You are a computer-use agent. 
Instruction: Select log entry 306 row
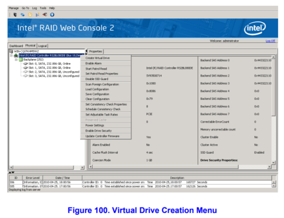point(141,182)
